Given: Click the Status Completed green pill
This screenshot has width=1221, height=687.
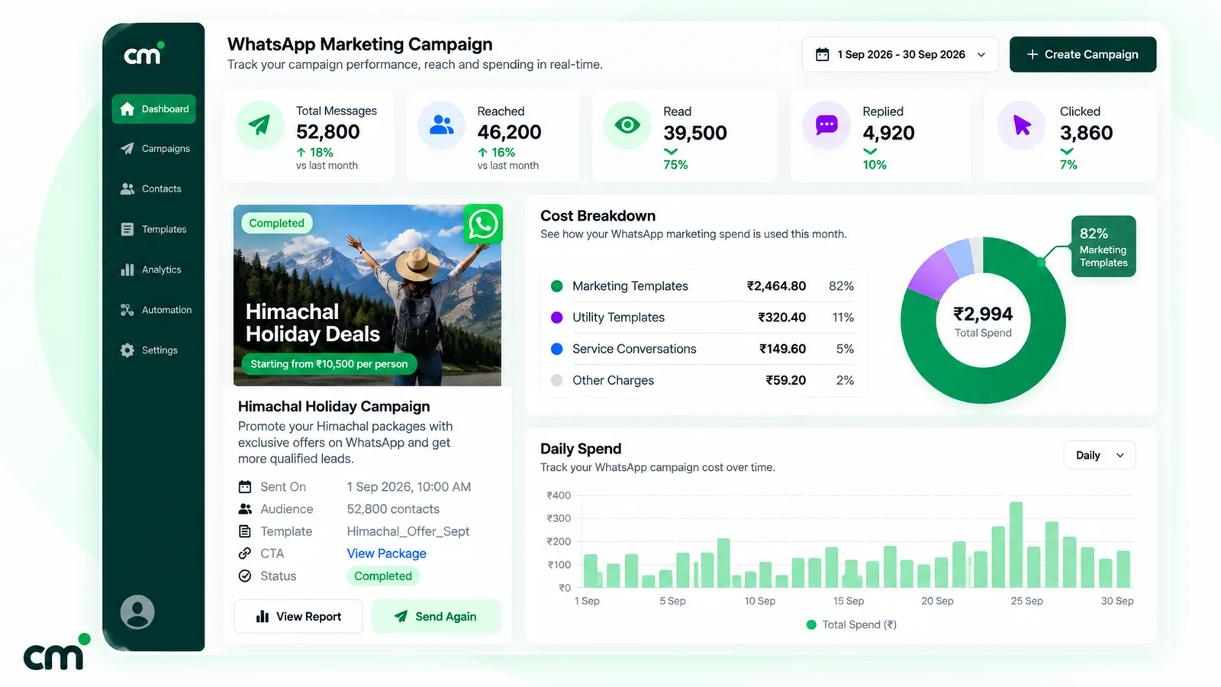Looking at the screenshot, I should click(383, 576).
